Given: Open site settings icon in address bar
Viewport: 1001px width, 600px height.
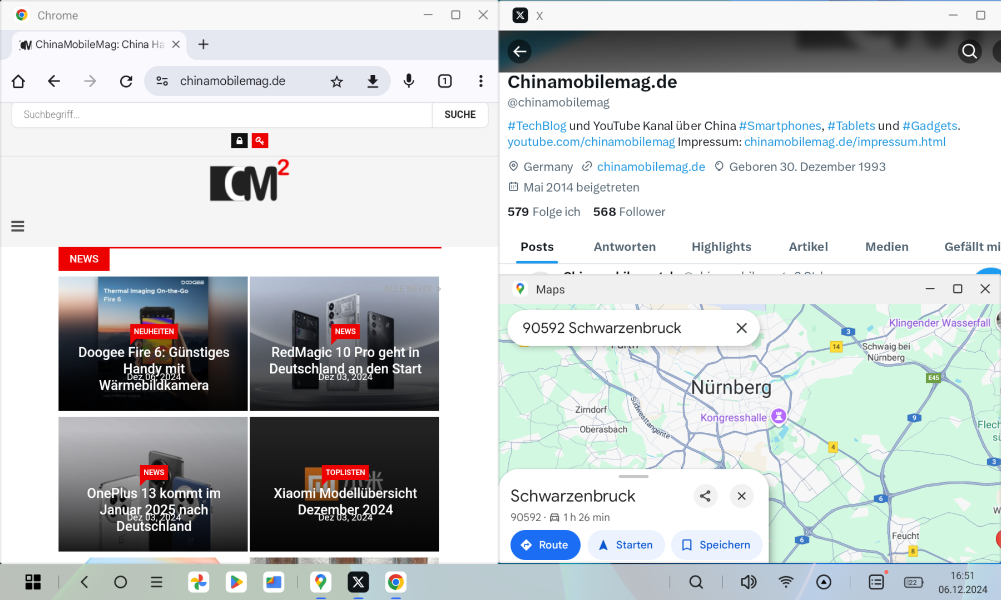Looking at the screenshot, I should pos(162,81).
